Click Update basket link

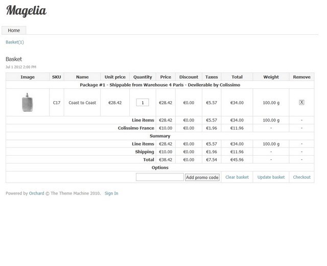click(x=271, y=177)
